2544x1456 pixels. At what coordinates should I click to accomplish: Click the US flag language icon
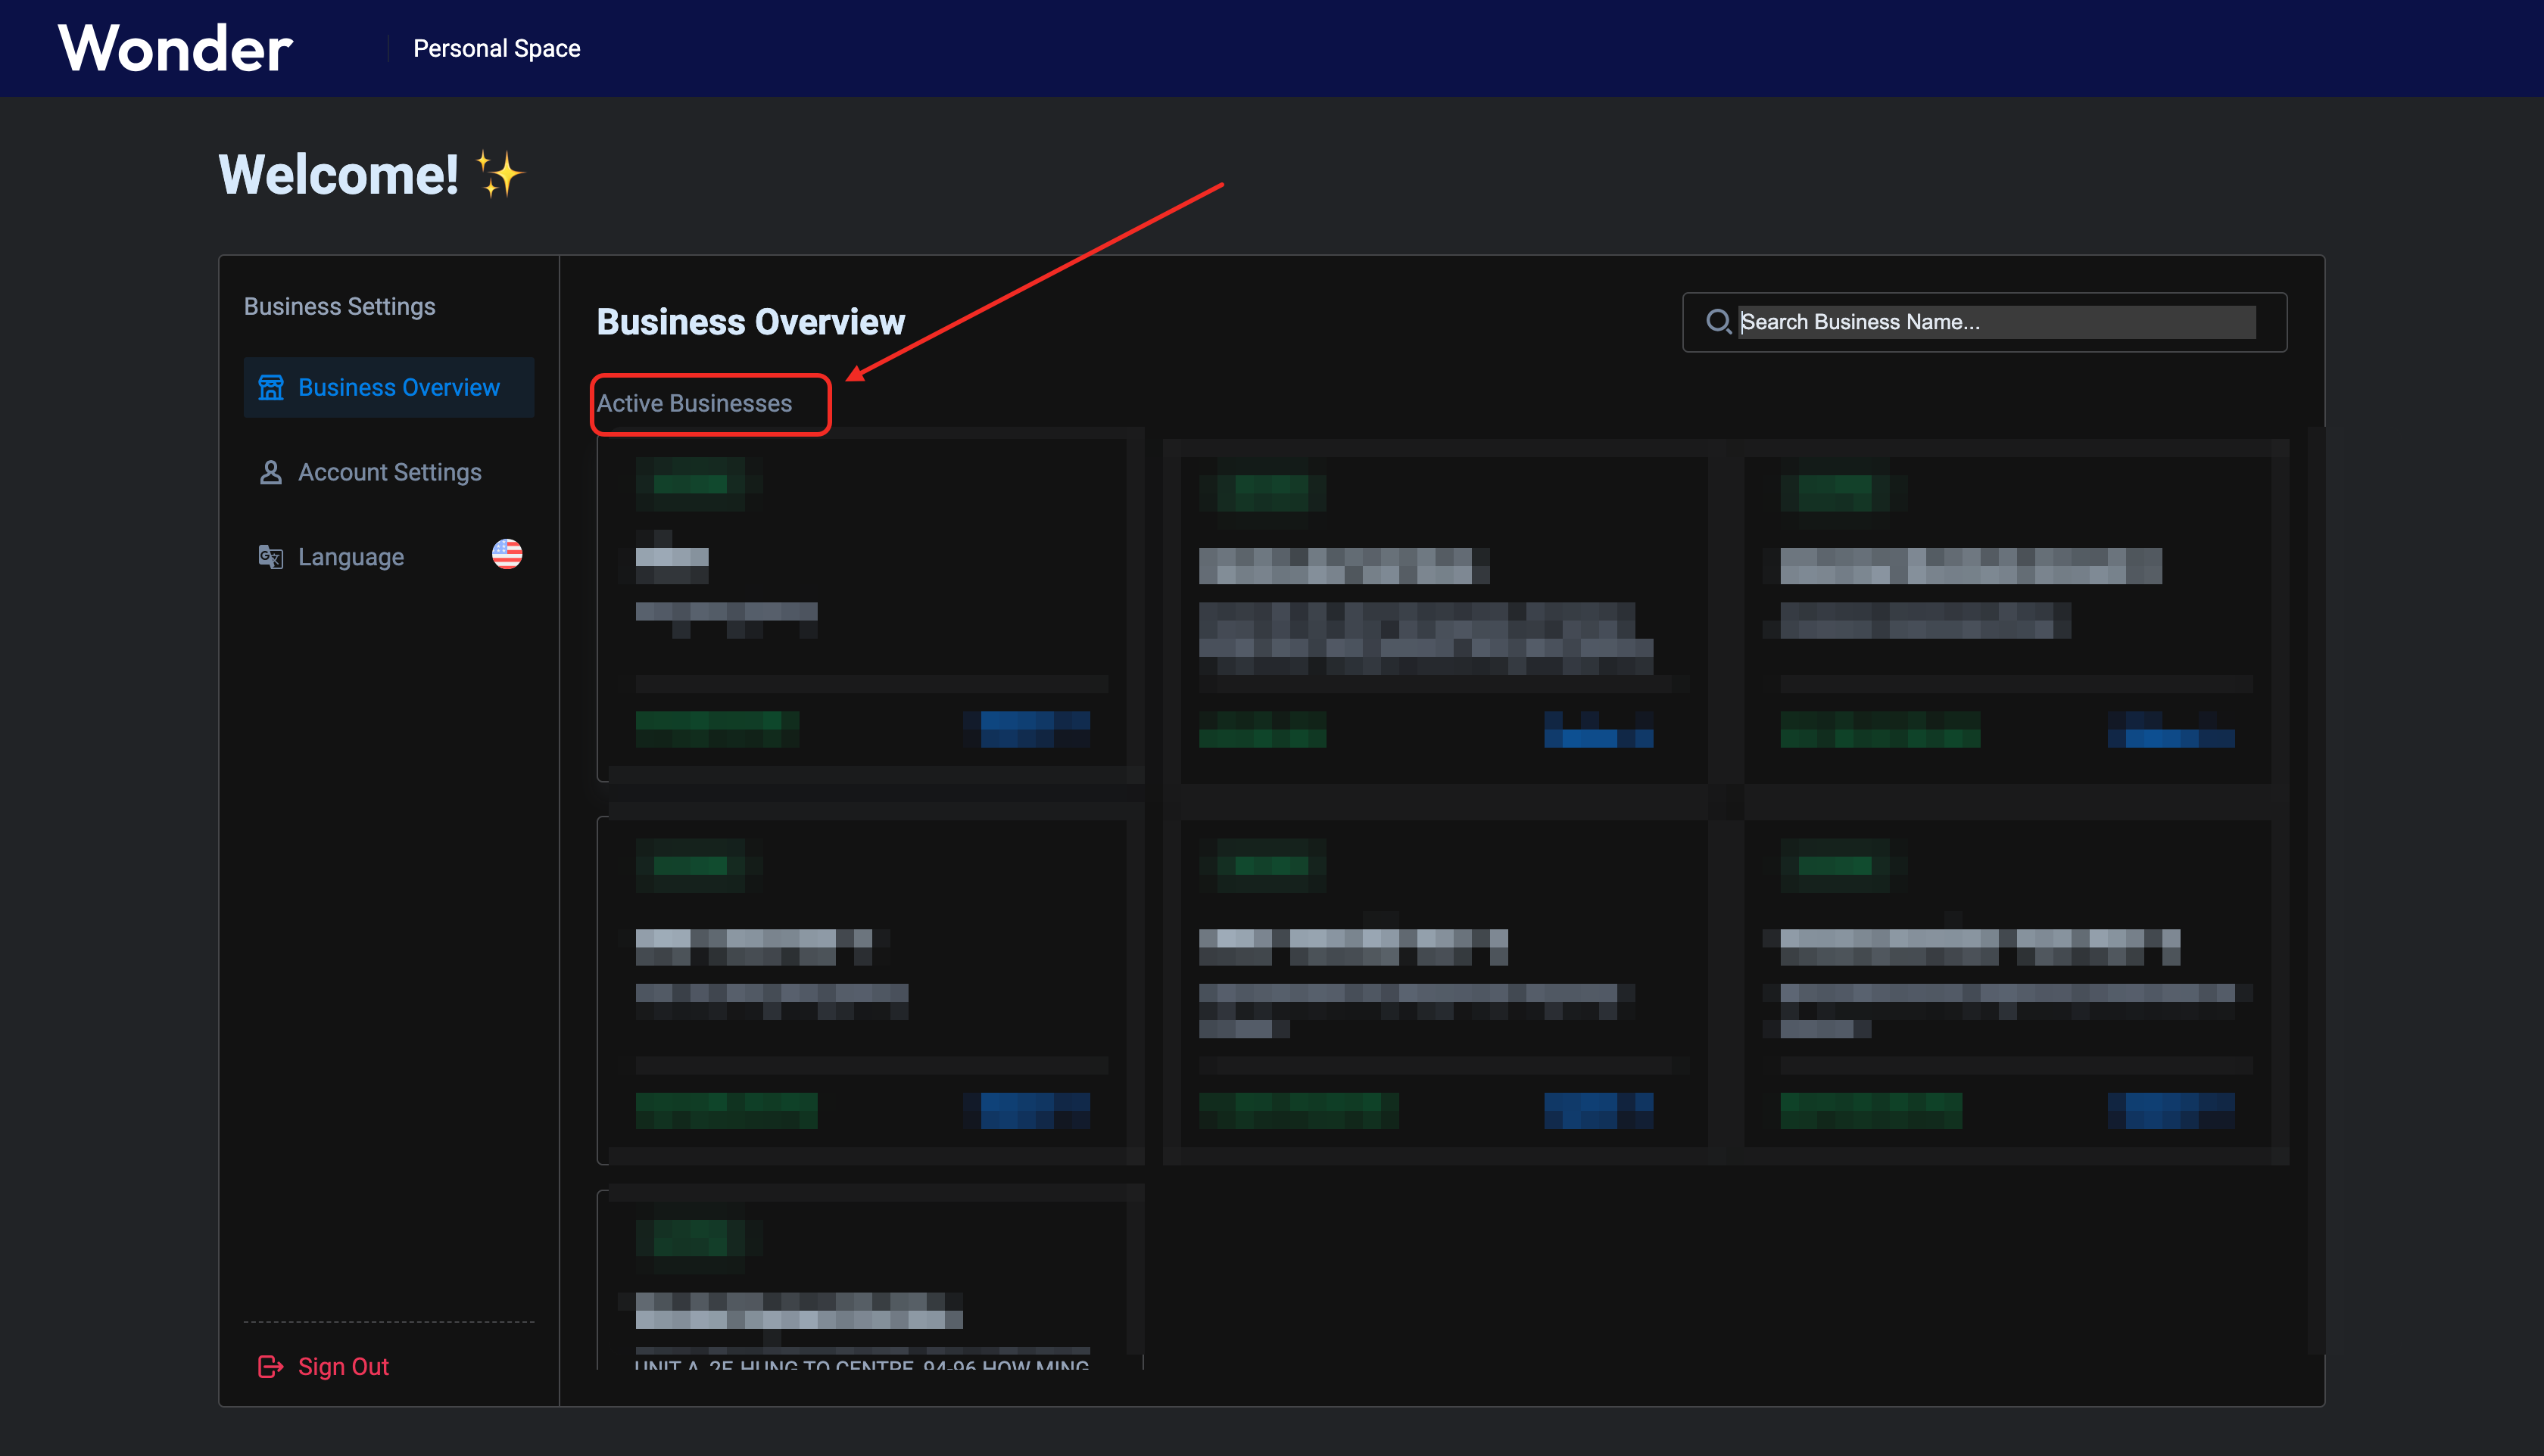[507, 554]
